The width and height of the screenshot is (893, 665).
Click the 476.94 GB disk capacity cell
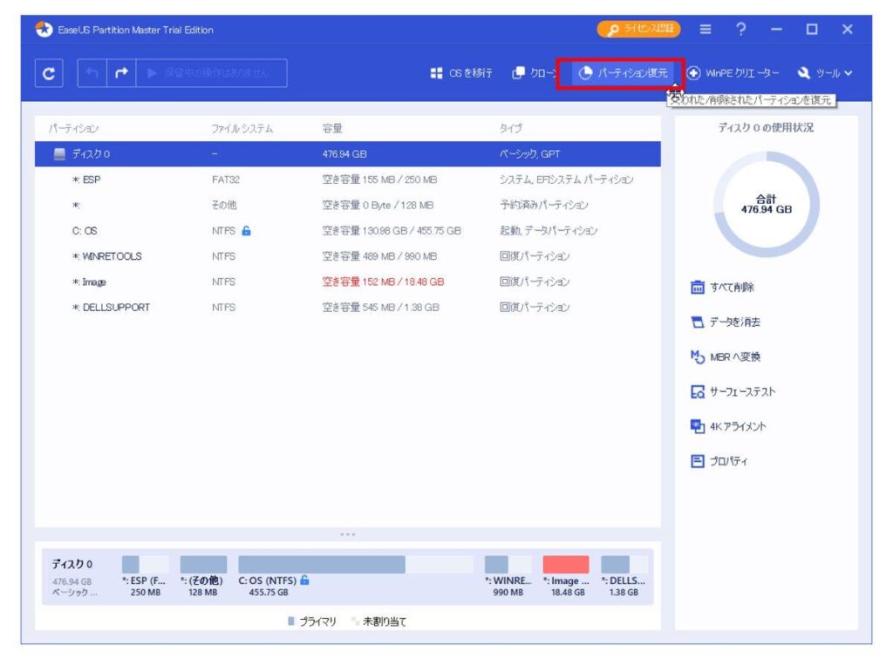coord(344,153)
